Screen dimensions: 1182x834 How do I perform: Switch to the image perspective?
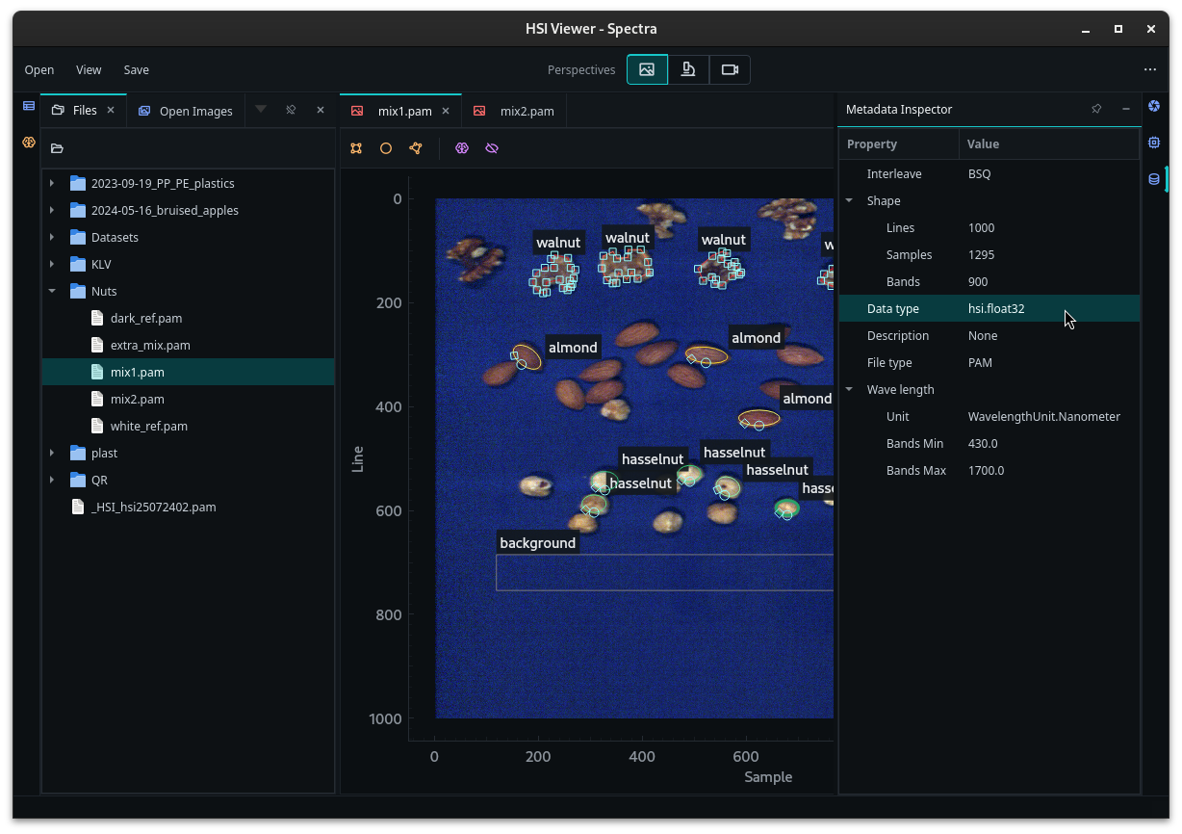647,69
